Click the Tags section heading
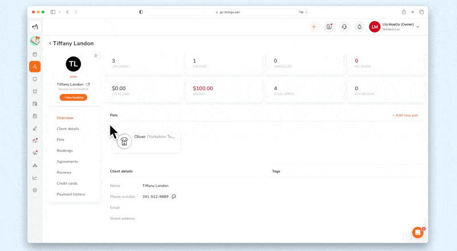The image size is (457, 251). (x=276, y=171)
